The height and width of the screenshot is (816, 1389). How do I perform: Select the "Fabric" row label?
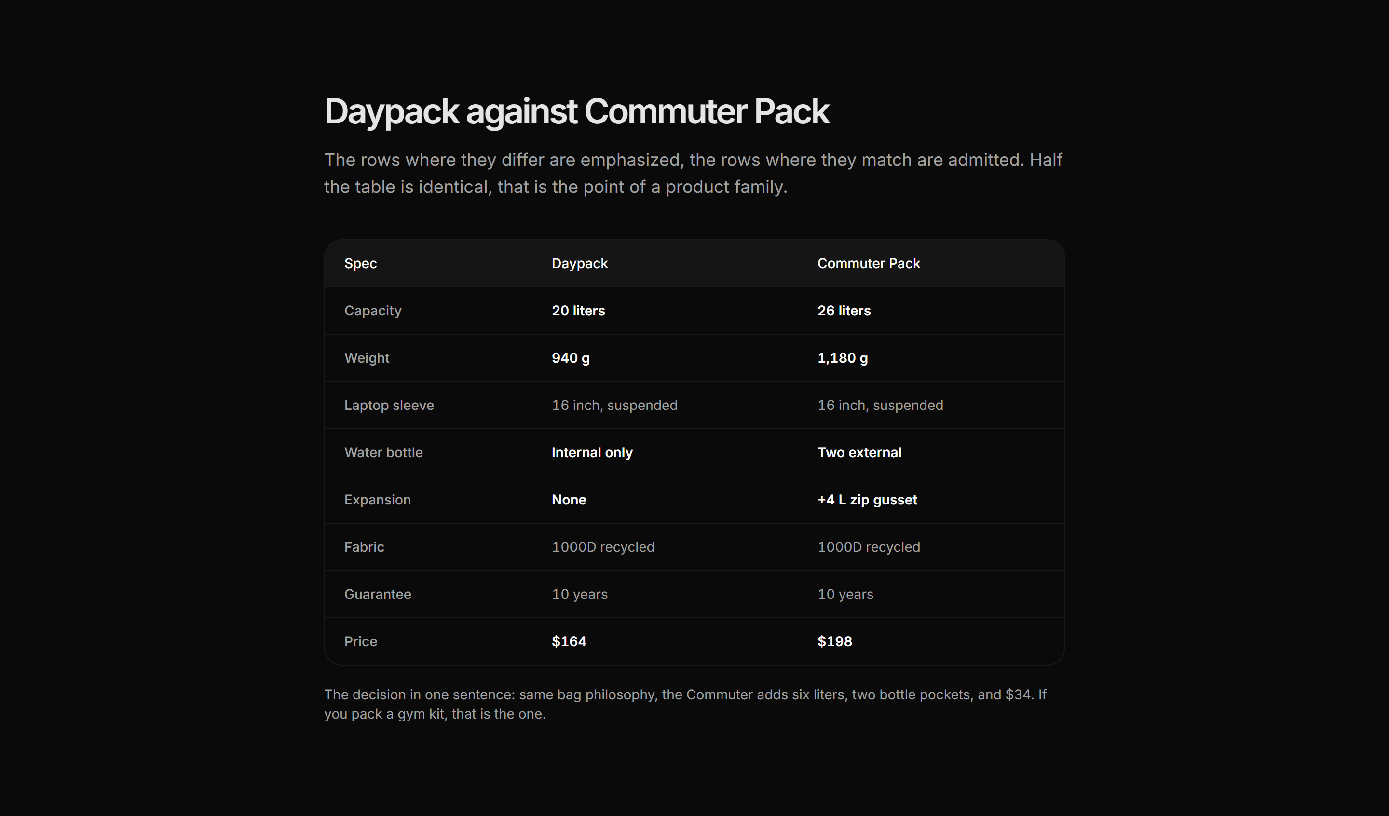tap(364, 547)
